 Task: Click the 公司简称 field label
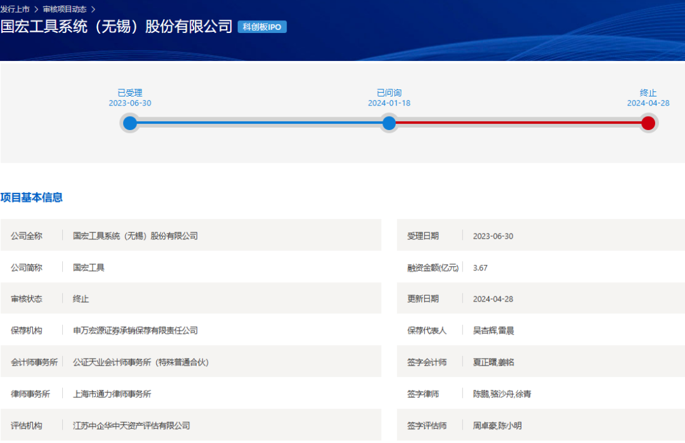point(27,268)
